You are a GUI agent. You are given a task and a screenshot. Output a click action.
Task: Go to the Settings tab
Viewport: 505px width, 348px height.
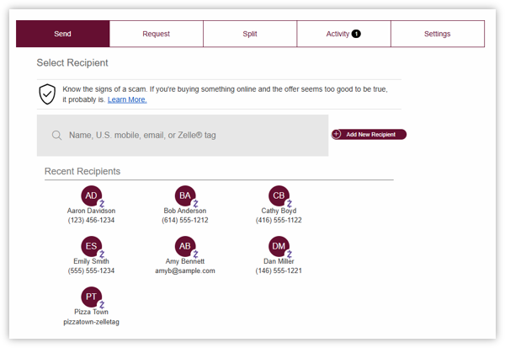438,34
